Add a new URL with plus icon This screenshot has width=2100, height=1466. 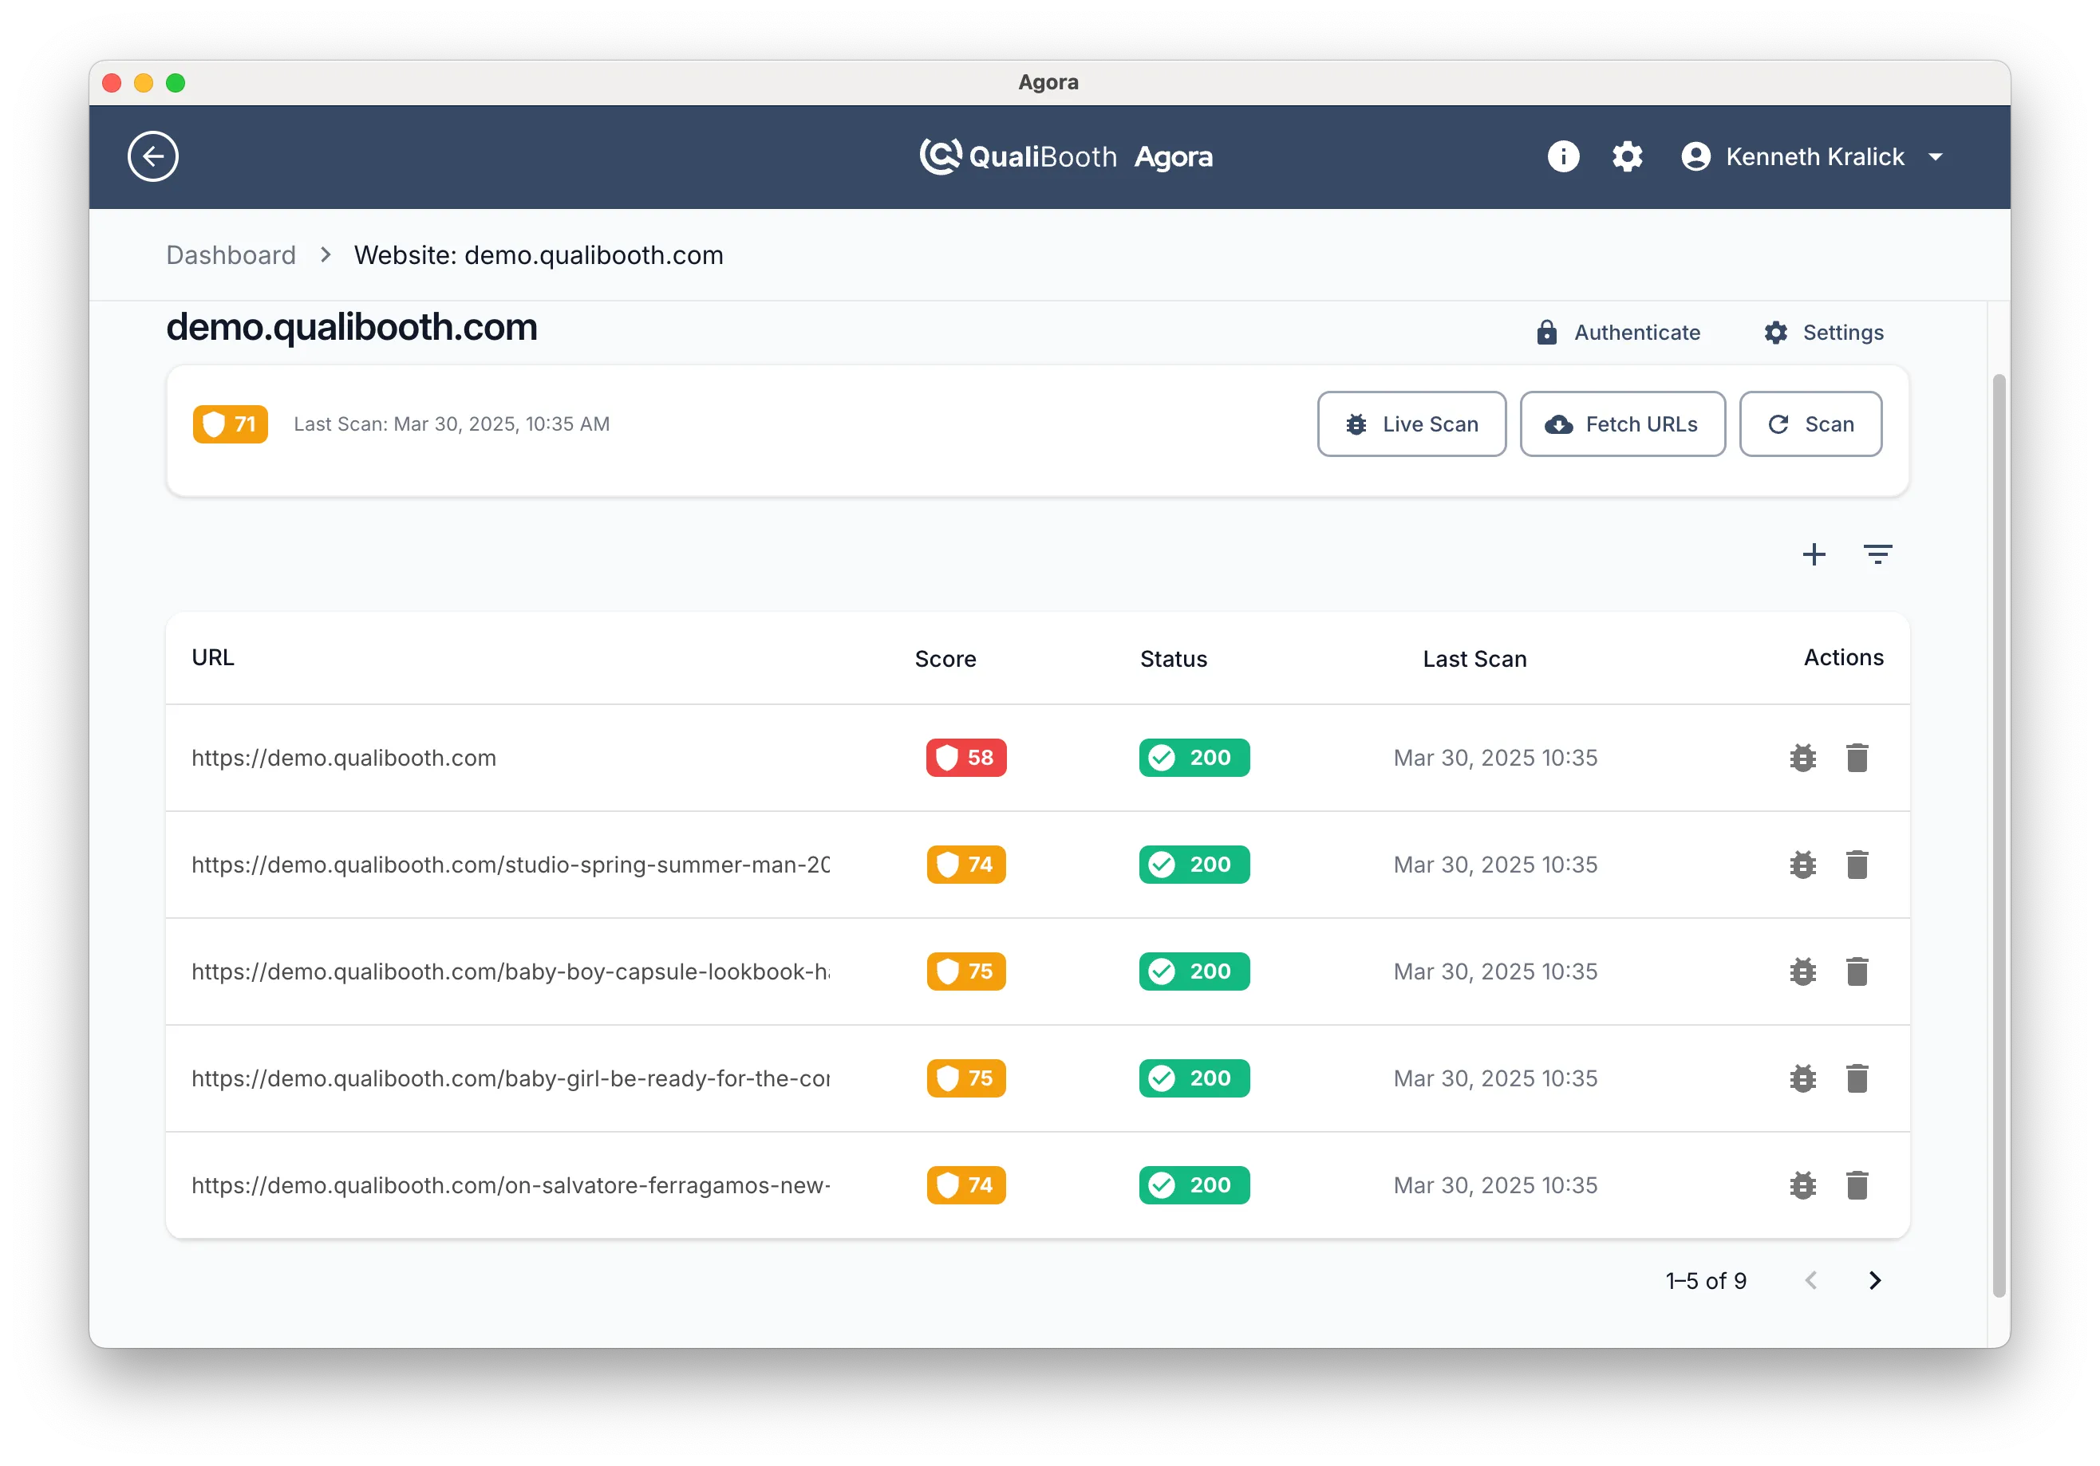(1814, 554)
